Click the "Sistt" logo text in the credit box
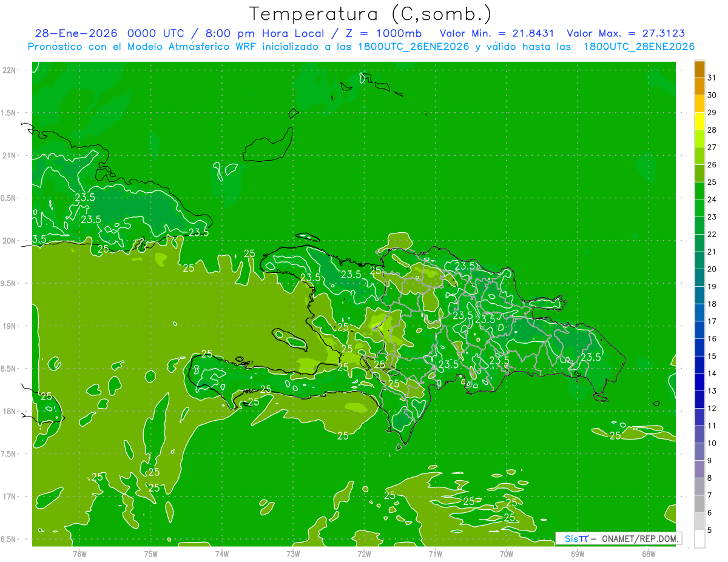This screenshot has width=728, height=562. click(576, 538)
